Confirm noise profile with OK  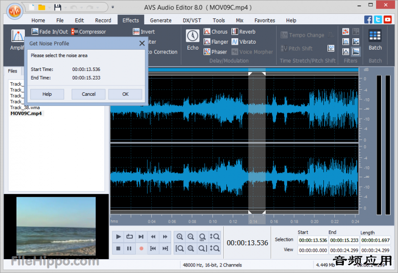pyautogui.click(x=125, y=94)
